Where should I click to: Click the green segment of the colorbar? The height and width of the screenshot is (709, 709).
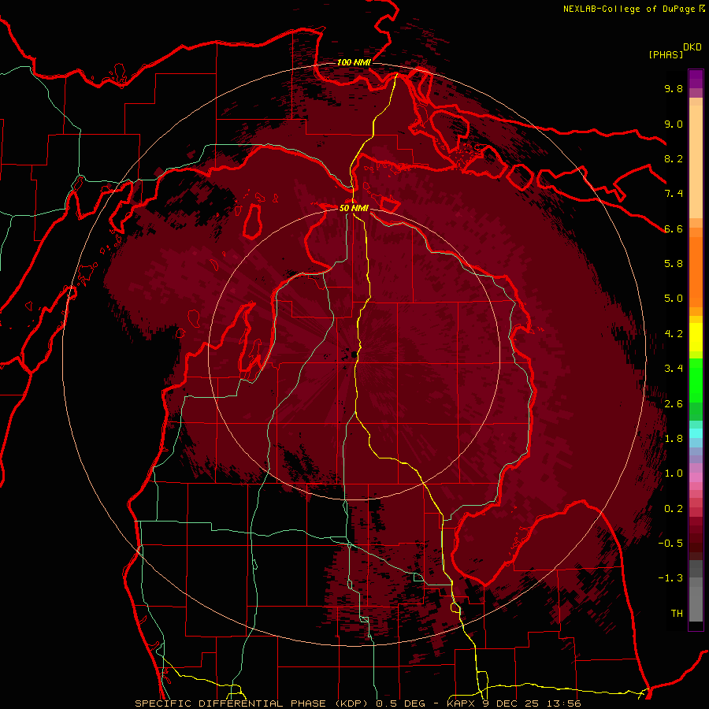tap(696, 380)
